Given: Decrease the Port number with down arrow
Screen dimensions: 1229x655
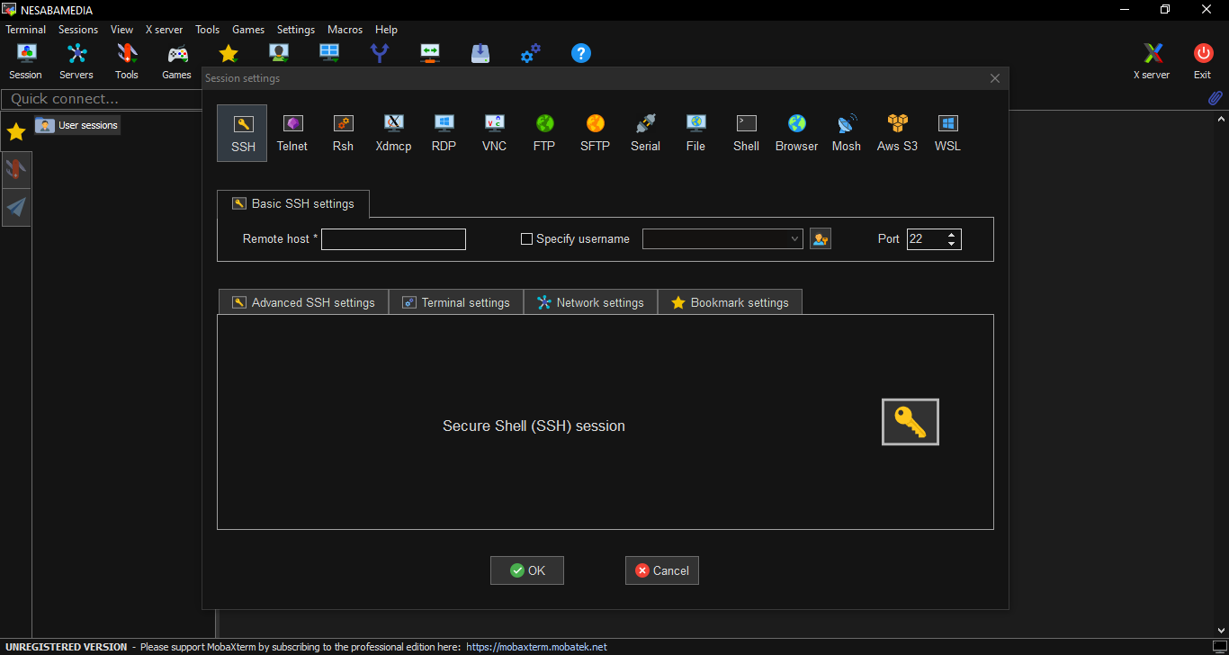Looking at the screenshot, I should [952, 244].
